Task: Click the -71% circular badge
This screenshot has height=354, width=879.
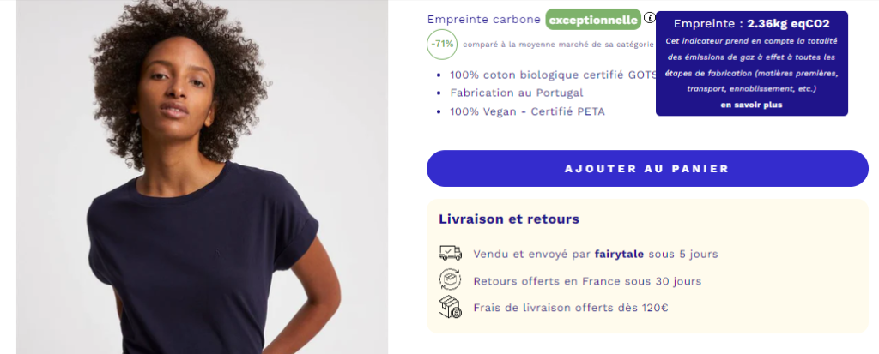Action: coord(442,44)
